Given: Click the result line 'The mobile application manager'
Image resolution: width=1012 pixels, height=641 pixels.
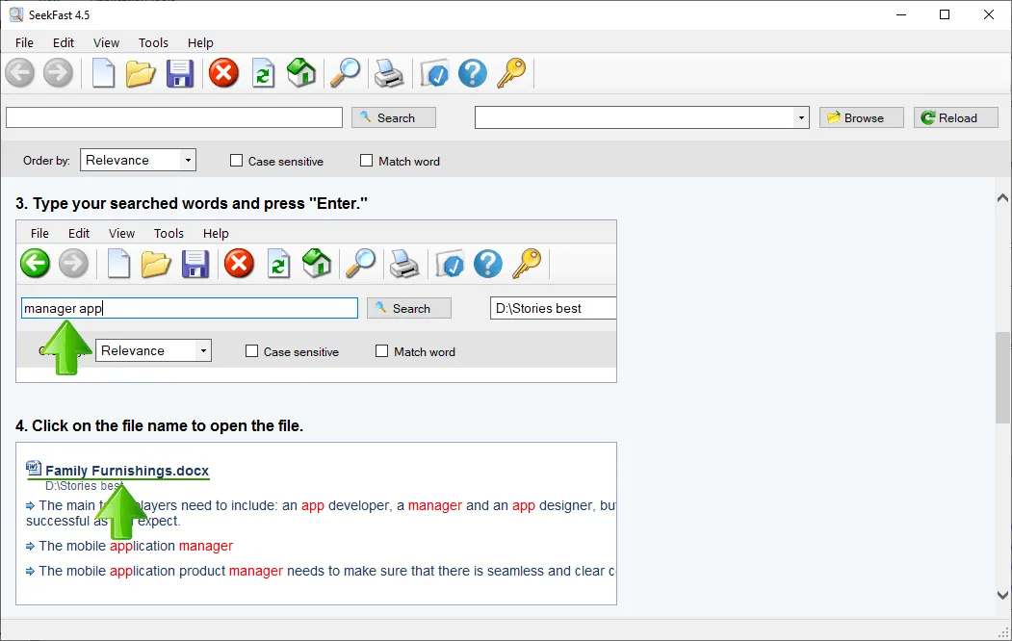Looking at the screenshot, I should tap(136, 546).
